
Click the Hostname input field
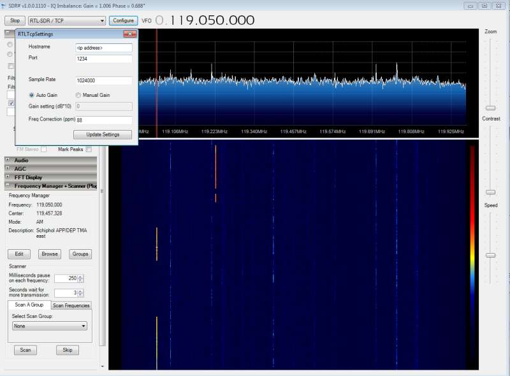click(104, 48)
